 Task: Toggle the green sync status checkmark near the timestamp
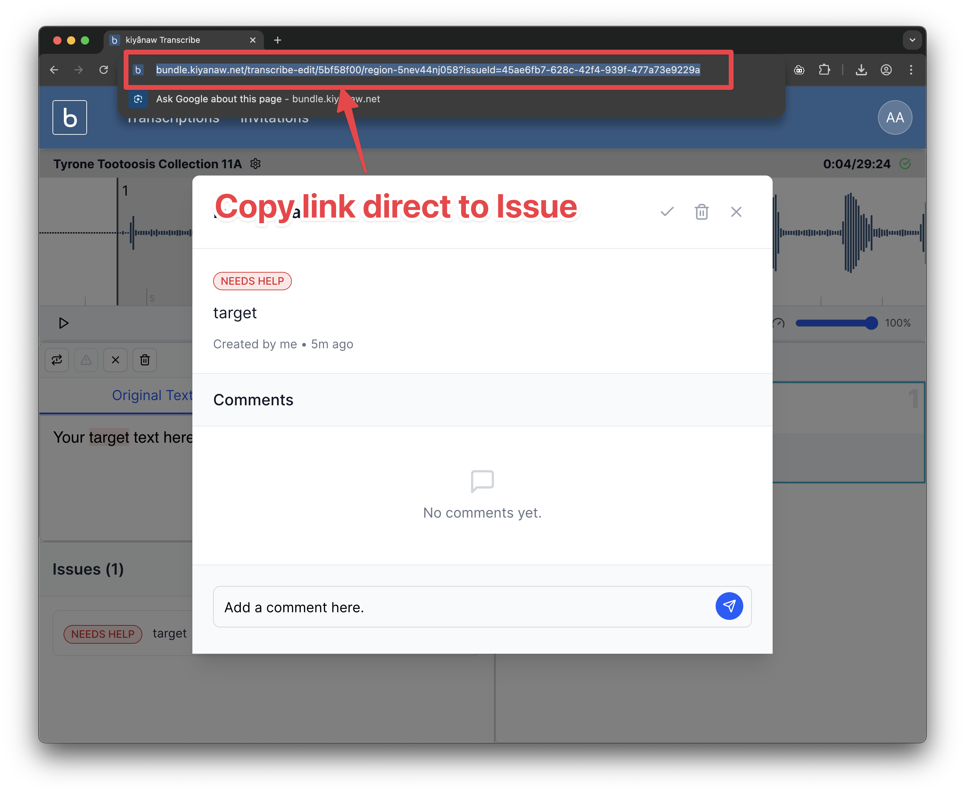(x=906, y=164)
